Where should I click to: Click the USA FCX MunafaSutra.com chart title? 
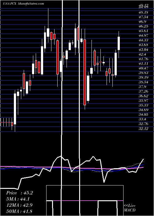coord(23,3)
